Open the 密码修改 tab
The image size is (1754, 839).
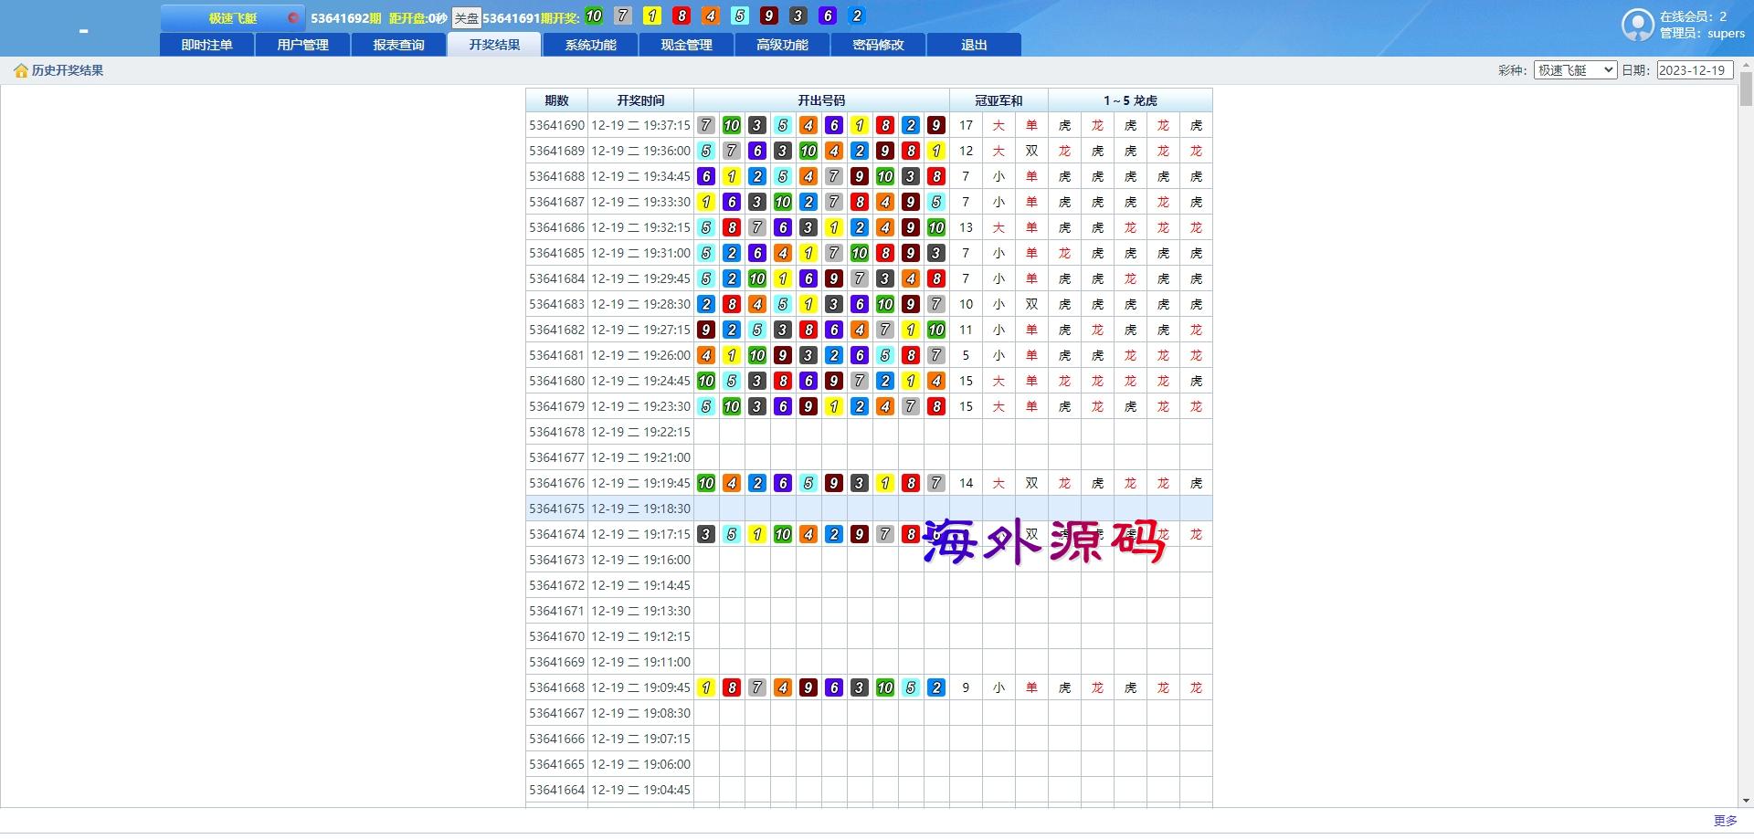[x=879, y=45]
